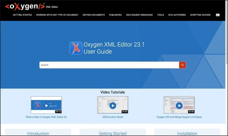Click the Video Tutorials heading
Image resolution: width=228 pixels, height=136 pixels.
113,92
